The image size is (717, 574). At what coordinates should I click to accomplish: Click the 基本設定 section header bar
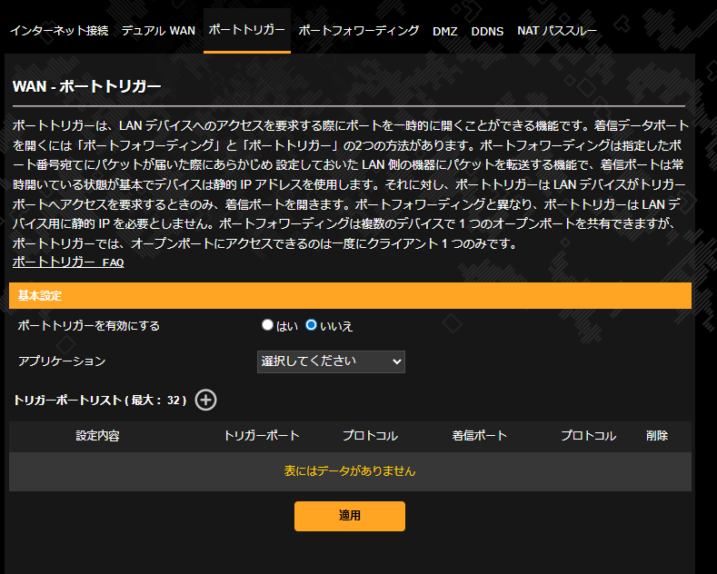point(350,295)
